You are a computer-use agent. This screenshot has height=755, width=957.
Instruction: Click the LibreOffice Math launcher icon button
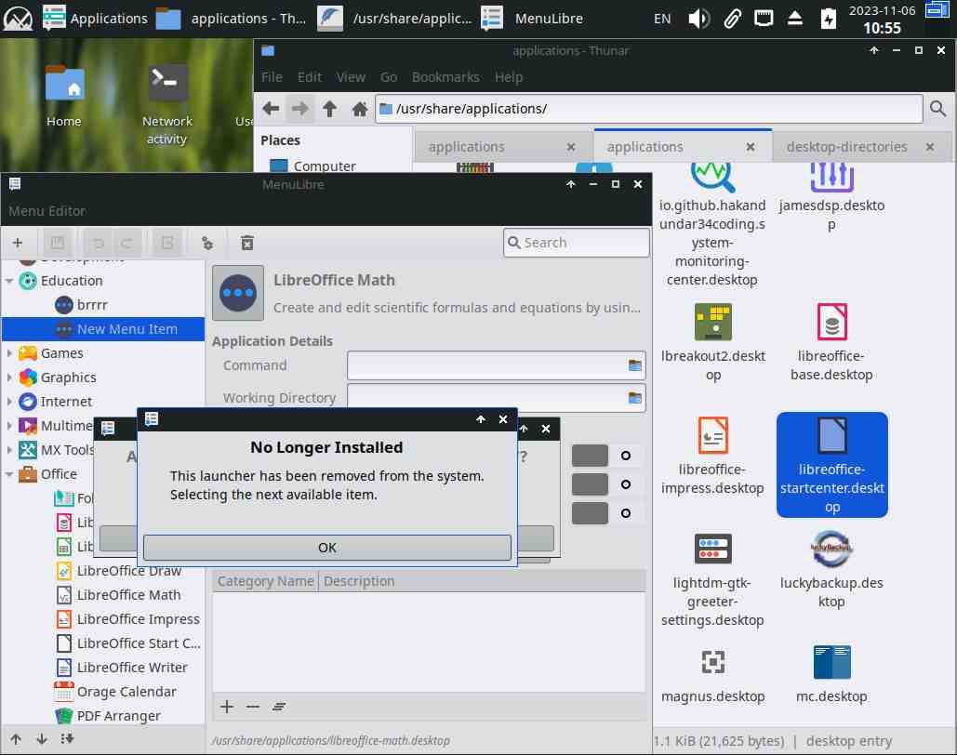click(x=240, y=293)
